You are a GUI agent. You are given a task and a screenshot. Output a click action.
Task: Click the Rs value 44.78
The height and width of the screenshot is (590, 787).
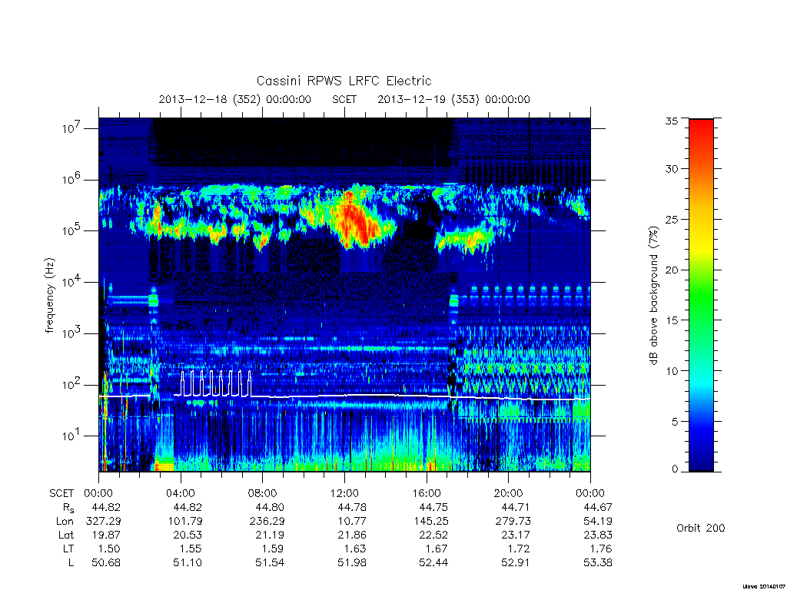[x=352, y=507]
